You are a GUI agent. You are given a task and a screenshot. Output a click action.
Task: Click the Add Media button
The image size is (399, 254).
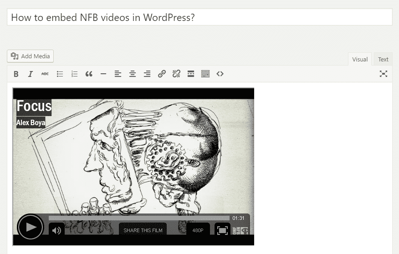tap(30, 56)
